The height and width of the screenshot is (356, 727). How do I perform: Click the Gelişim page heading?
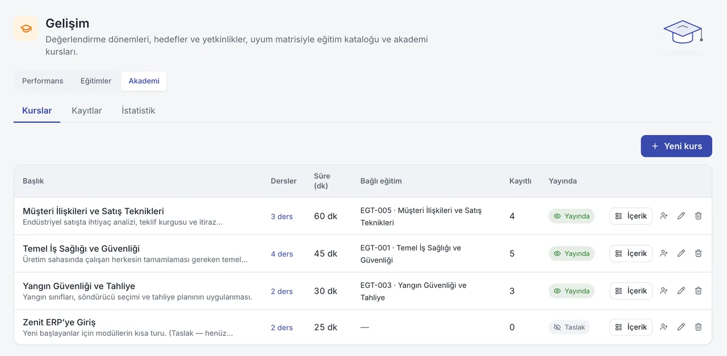[x=67, y=24]
